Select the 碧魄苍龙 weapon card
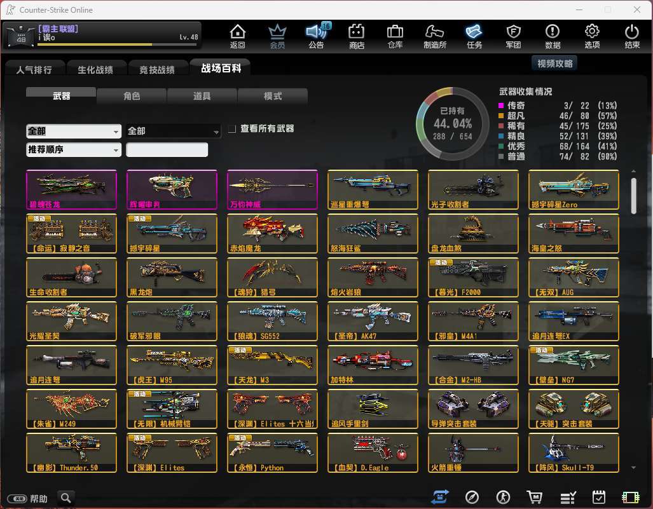Screen dimensions: 653x509 click(x=72, y=189)
